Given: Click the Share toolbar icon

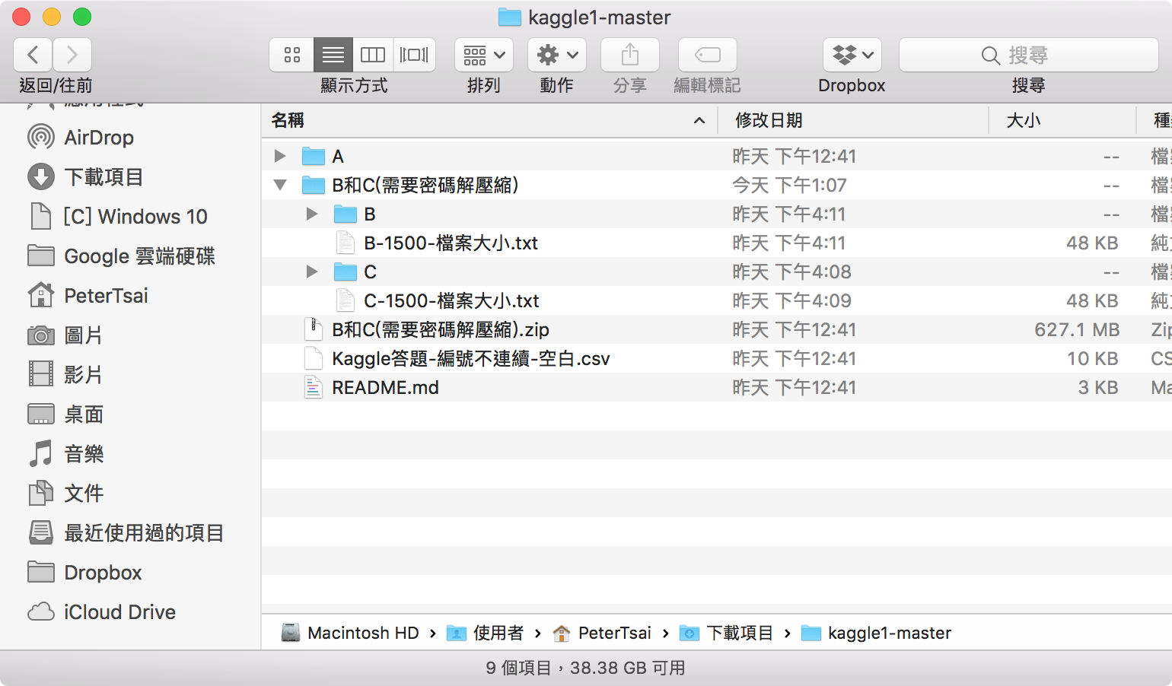Looking at the screenshot, I should point(629,55).
